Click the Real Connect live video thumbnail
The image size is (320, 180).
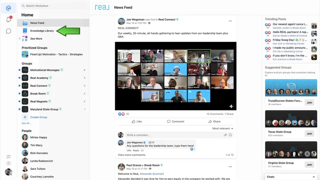[x=175, y=76]
